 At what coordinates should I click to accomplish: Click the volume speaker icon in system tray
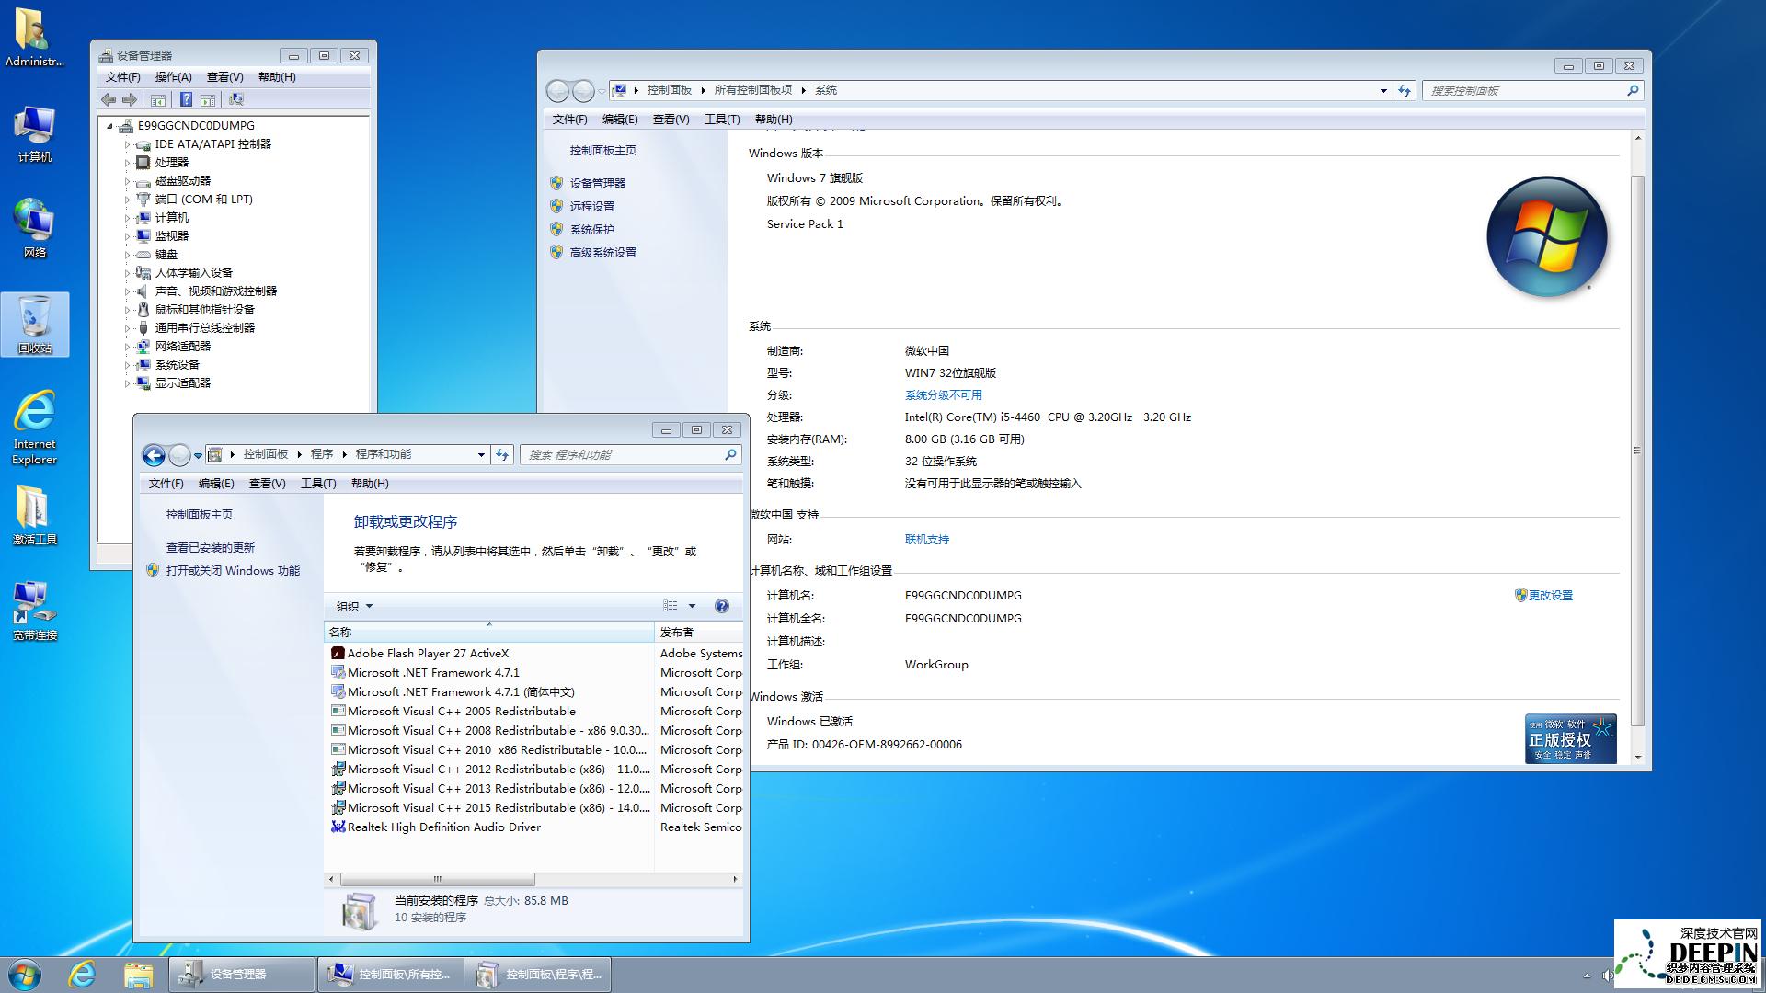click(1608, 974)
